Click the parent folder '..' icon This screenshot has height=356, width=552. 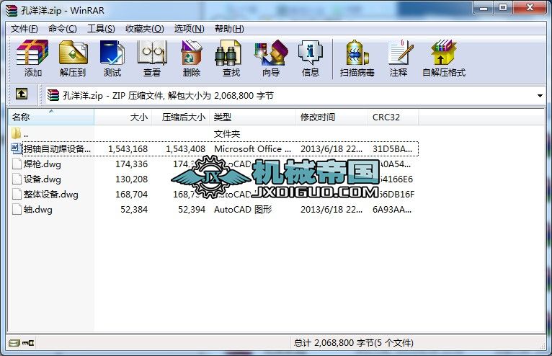[x=16, y=133]
